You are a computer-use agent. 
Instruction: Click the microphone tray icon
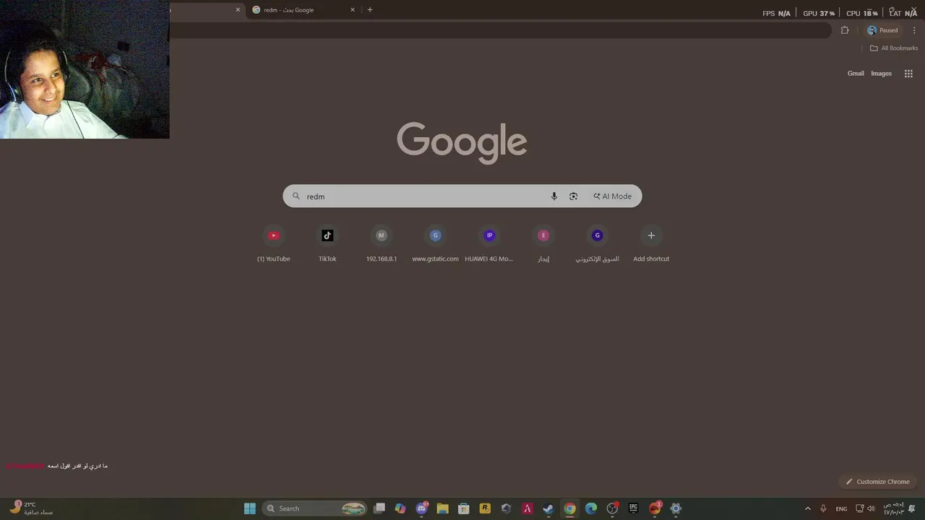823,508
